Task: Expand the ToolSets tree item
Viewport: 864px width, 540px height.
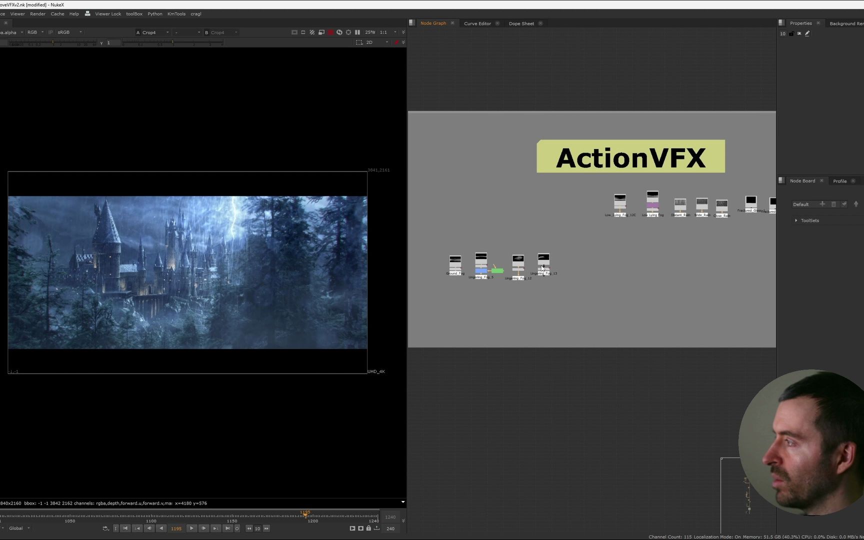Action: 796,220
